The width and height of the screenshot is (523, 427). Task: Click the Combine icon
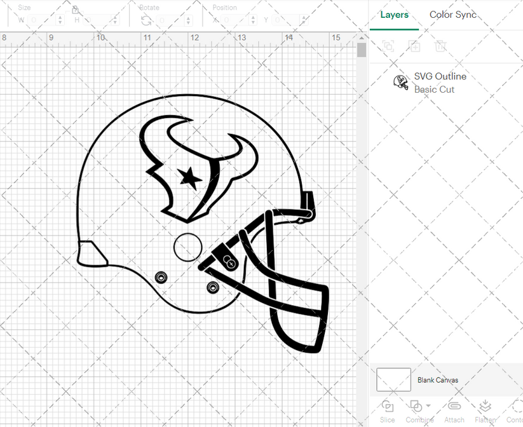[x=415, y=405]
